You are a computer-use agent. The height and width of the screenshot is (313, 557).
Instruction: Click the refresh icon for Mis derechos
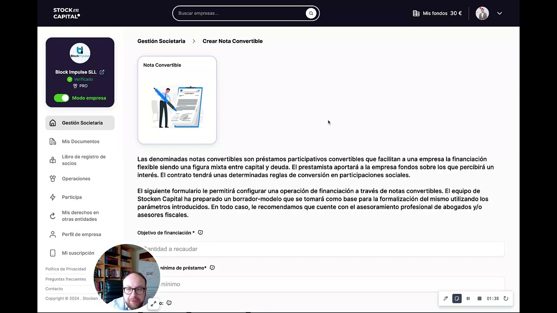click(x=53, y=216)
